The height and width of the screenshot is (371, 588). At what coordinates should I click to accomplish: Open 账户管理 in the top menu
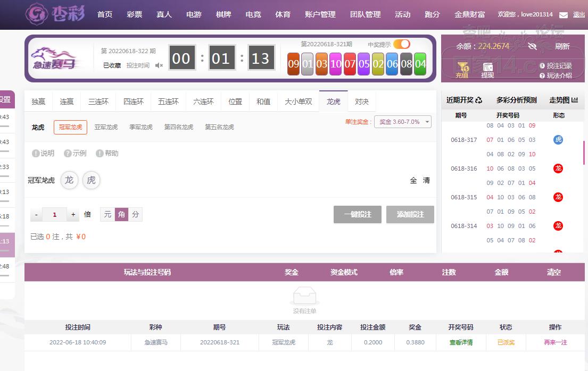[320, 14]
